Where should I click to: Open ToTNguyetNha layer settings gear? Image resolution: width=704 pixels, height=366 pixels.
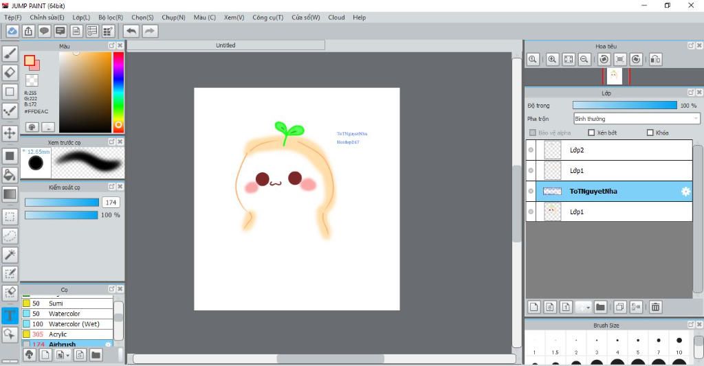(685, 192)
